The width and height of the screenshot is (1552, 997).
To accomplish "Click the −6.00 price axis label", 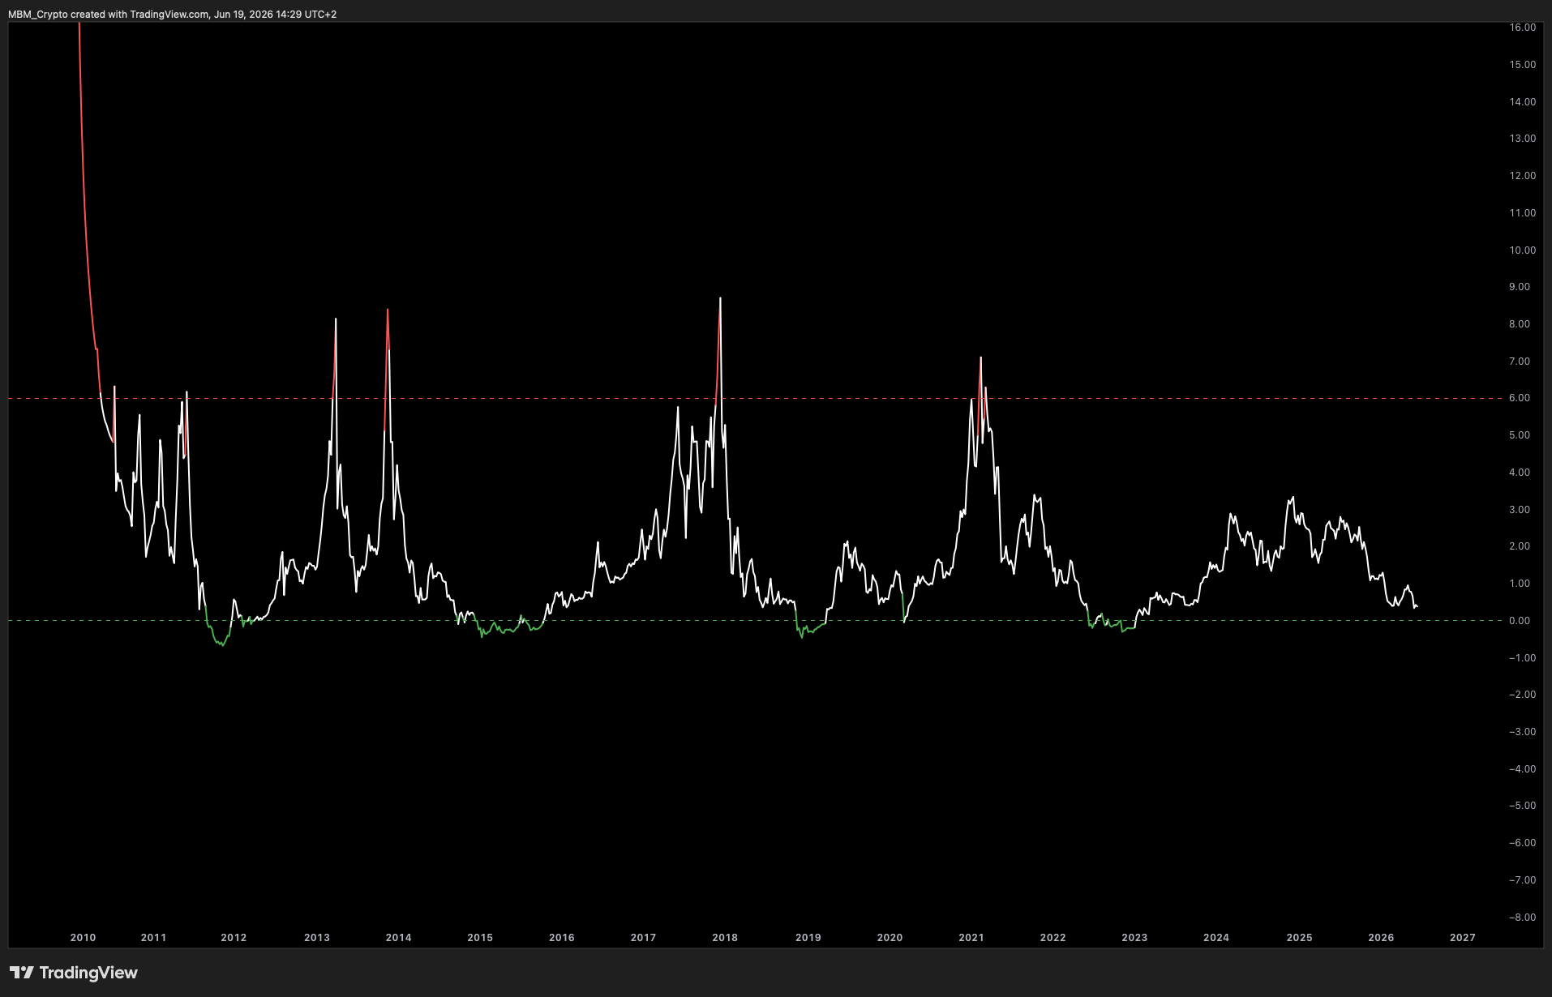I will coord(1522,843).
